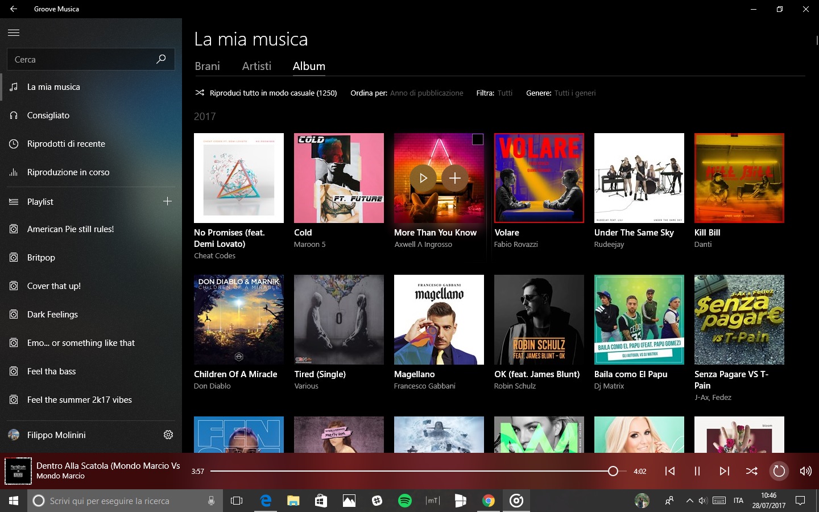The image size is (819, 512).
Task: Open Spotify from taskbar
Action: pos(404,501)
